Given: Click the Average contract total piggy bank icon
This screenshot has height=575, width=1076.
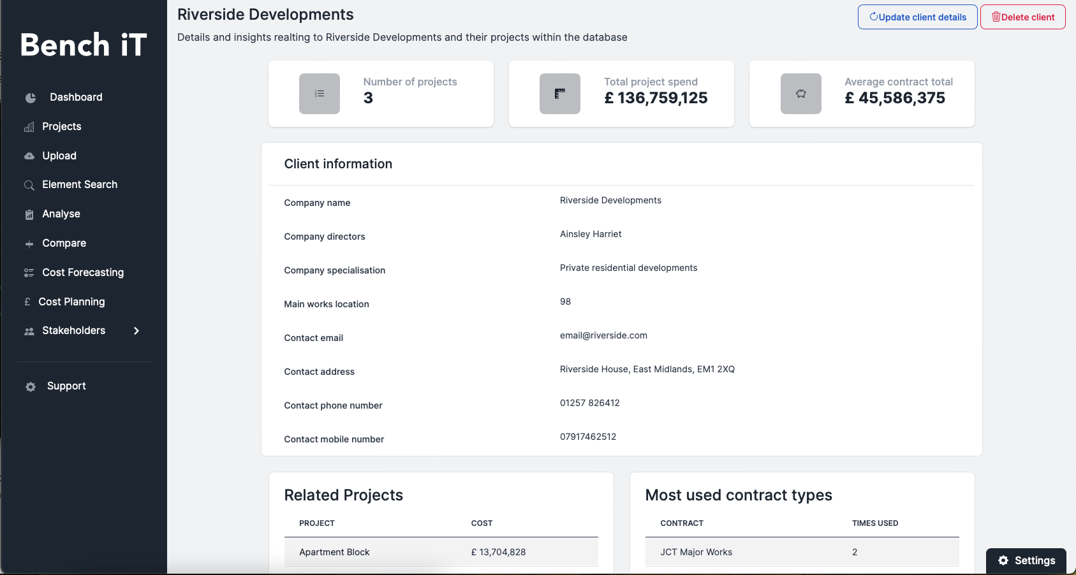Looking at the screenshot, I should click(801, 94).
